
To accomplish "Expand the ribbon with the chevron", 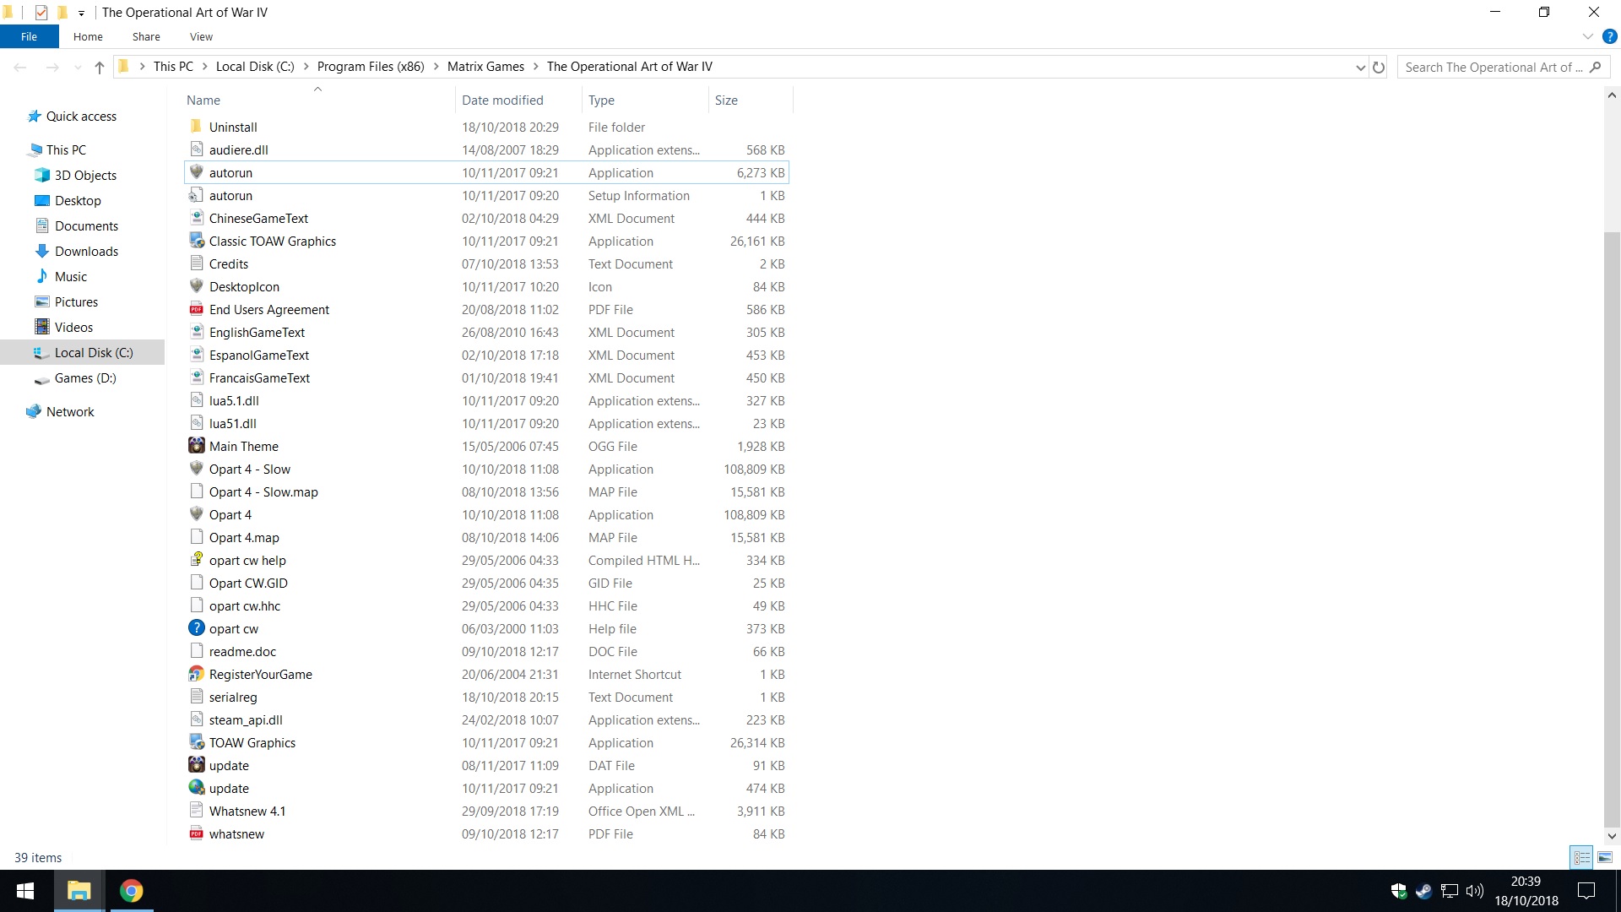I will (x=1588, y=36).
